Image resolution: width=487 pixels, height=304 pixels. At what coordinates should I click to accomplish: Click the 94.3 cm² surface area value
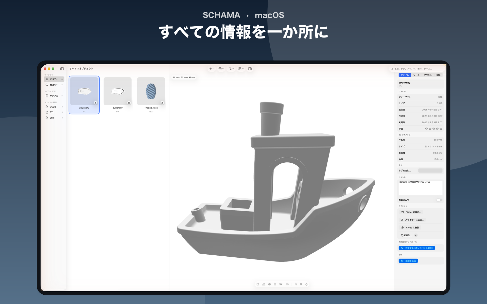(x=438, y=153)
